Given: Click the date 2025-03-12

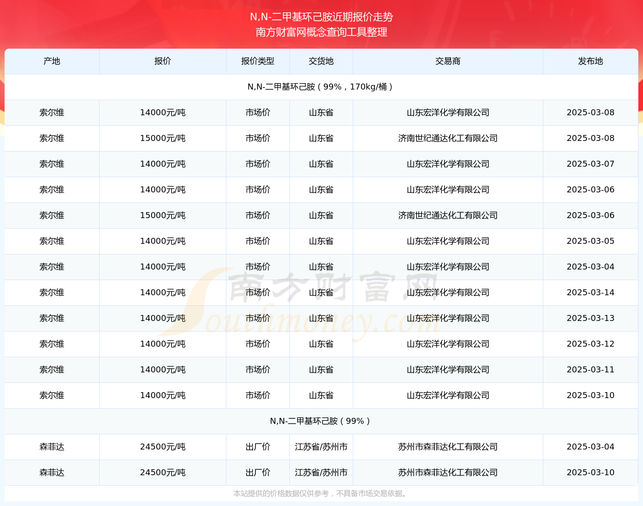Looking at the screenshot, I should tap(591, 344).
